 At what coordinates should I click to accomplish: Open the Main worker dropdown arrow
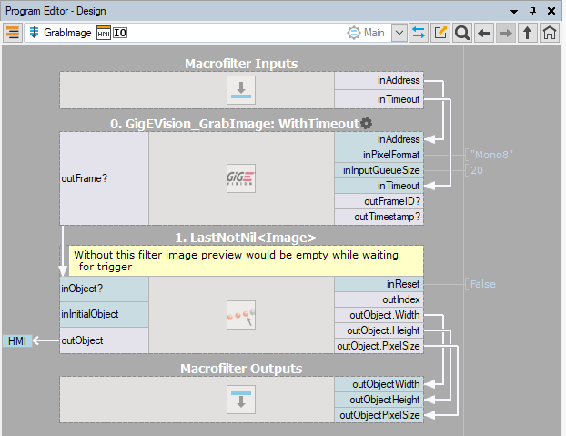399,33
